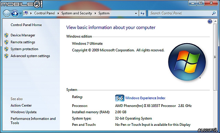Screen dimensions: 220x133
Task: Click the Back navigation arrow
Action: pos(7,14)
